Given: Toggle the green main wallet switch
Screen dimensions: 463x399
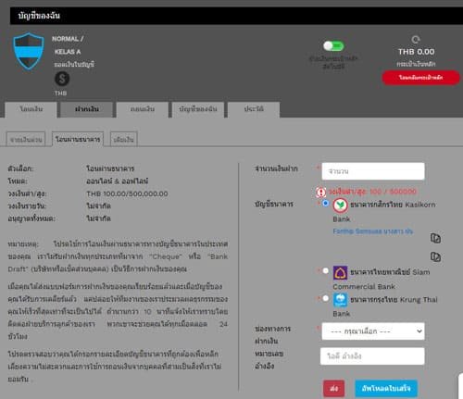Looking at the screenshot, I should coord(333,46).
